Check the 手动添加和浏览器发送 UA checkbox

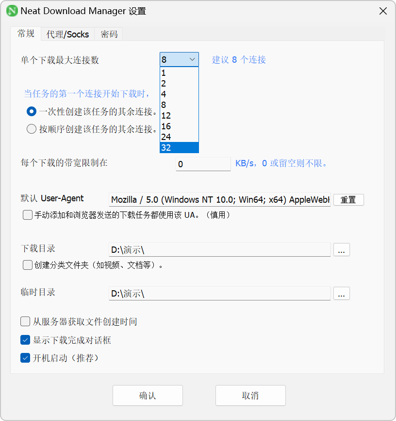(x=28, y=215)
